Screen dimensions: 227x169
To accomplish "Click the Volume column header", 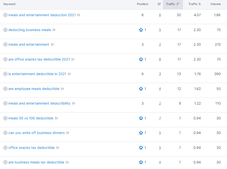I will [215, 4].
